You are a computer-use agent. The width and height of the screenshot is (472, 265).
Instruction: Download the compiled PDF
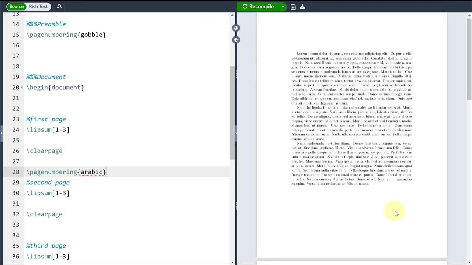(x=302, y=7)
